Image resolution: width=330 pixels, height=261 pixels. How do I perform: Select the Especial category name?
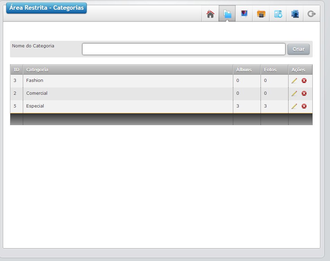(35, 106)
